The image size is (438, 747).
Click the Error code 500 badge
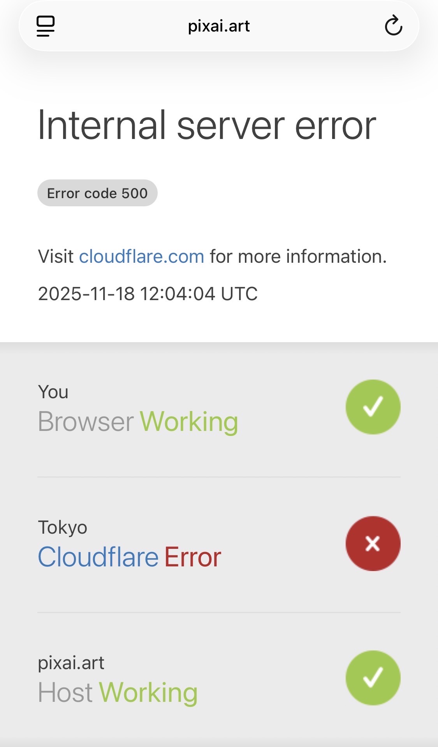click(x=97, y=193)
